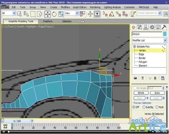Click the Grow selection button
The height and width of the screenshot is (134, 169).
pyautogui.click(x=157, y=93)
